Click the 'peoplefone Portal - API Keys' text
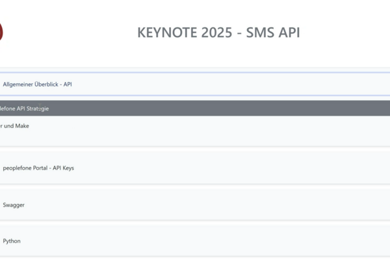Screen dimensions: 390x260 coord(38,168)
